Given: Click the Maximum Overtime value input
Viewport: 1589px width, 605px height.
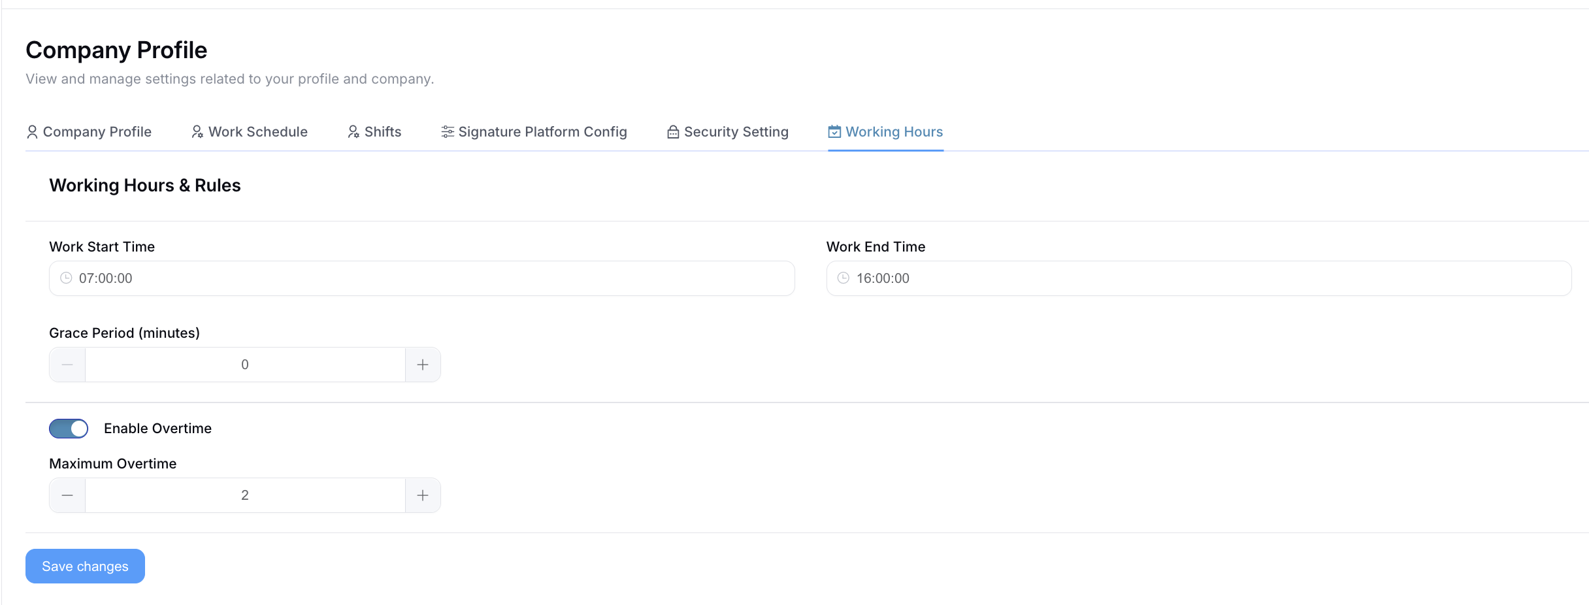Looking at the screenshot, I should coord(245,495).
